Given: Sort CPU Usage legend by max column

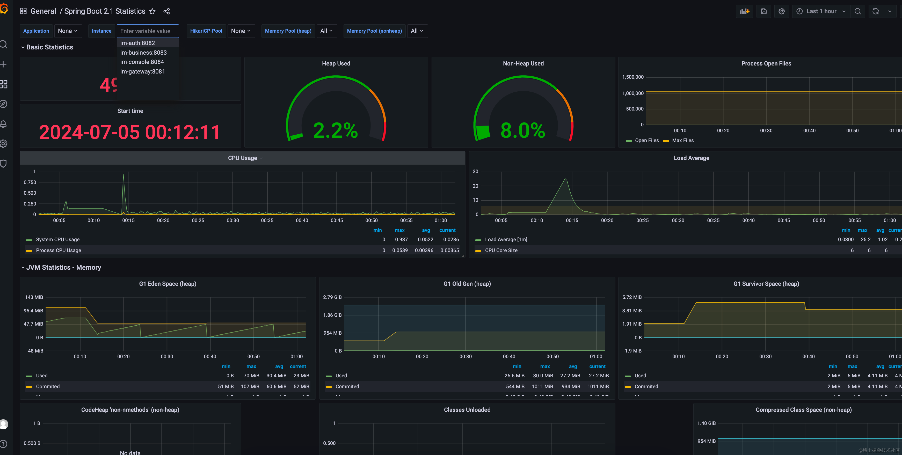Looking at the screenshot, I should point(399,230).
